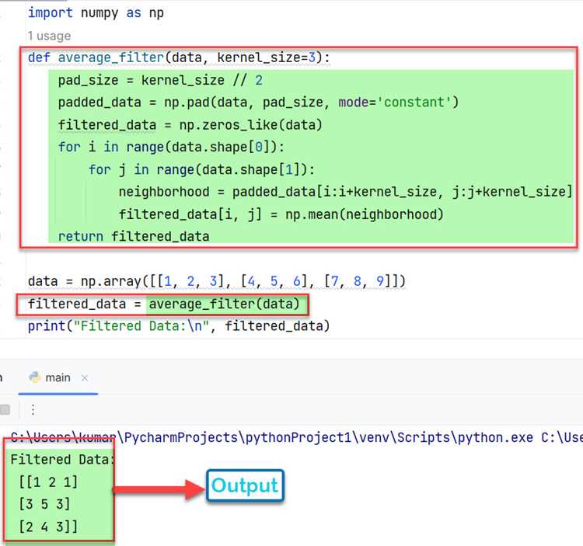Click '[[1 2 1]' output row
The image size is (583, 546).
pyautogui.click(x=48, y=482)
